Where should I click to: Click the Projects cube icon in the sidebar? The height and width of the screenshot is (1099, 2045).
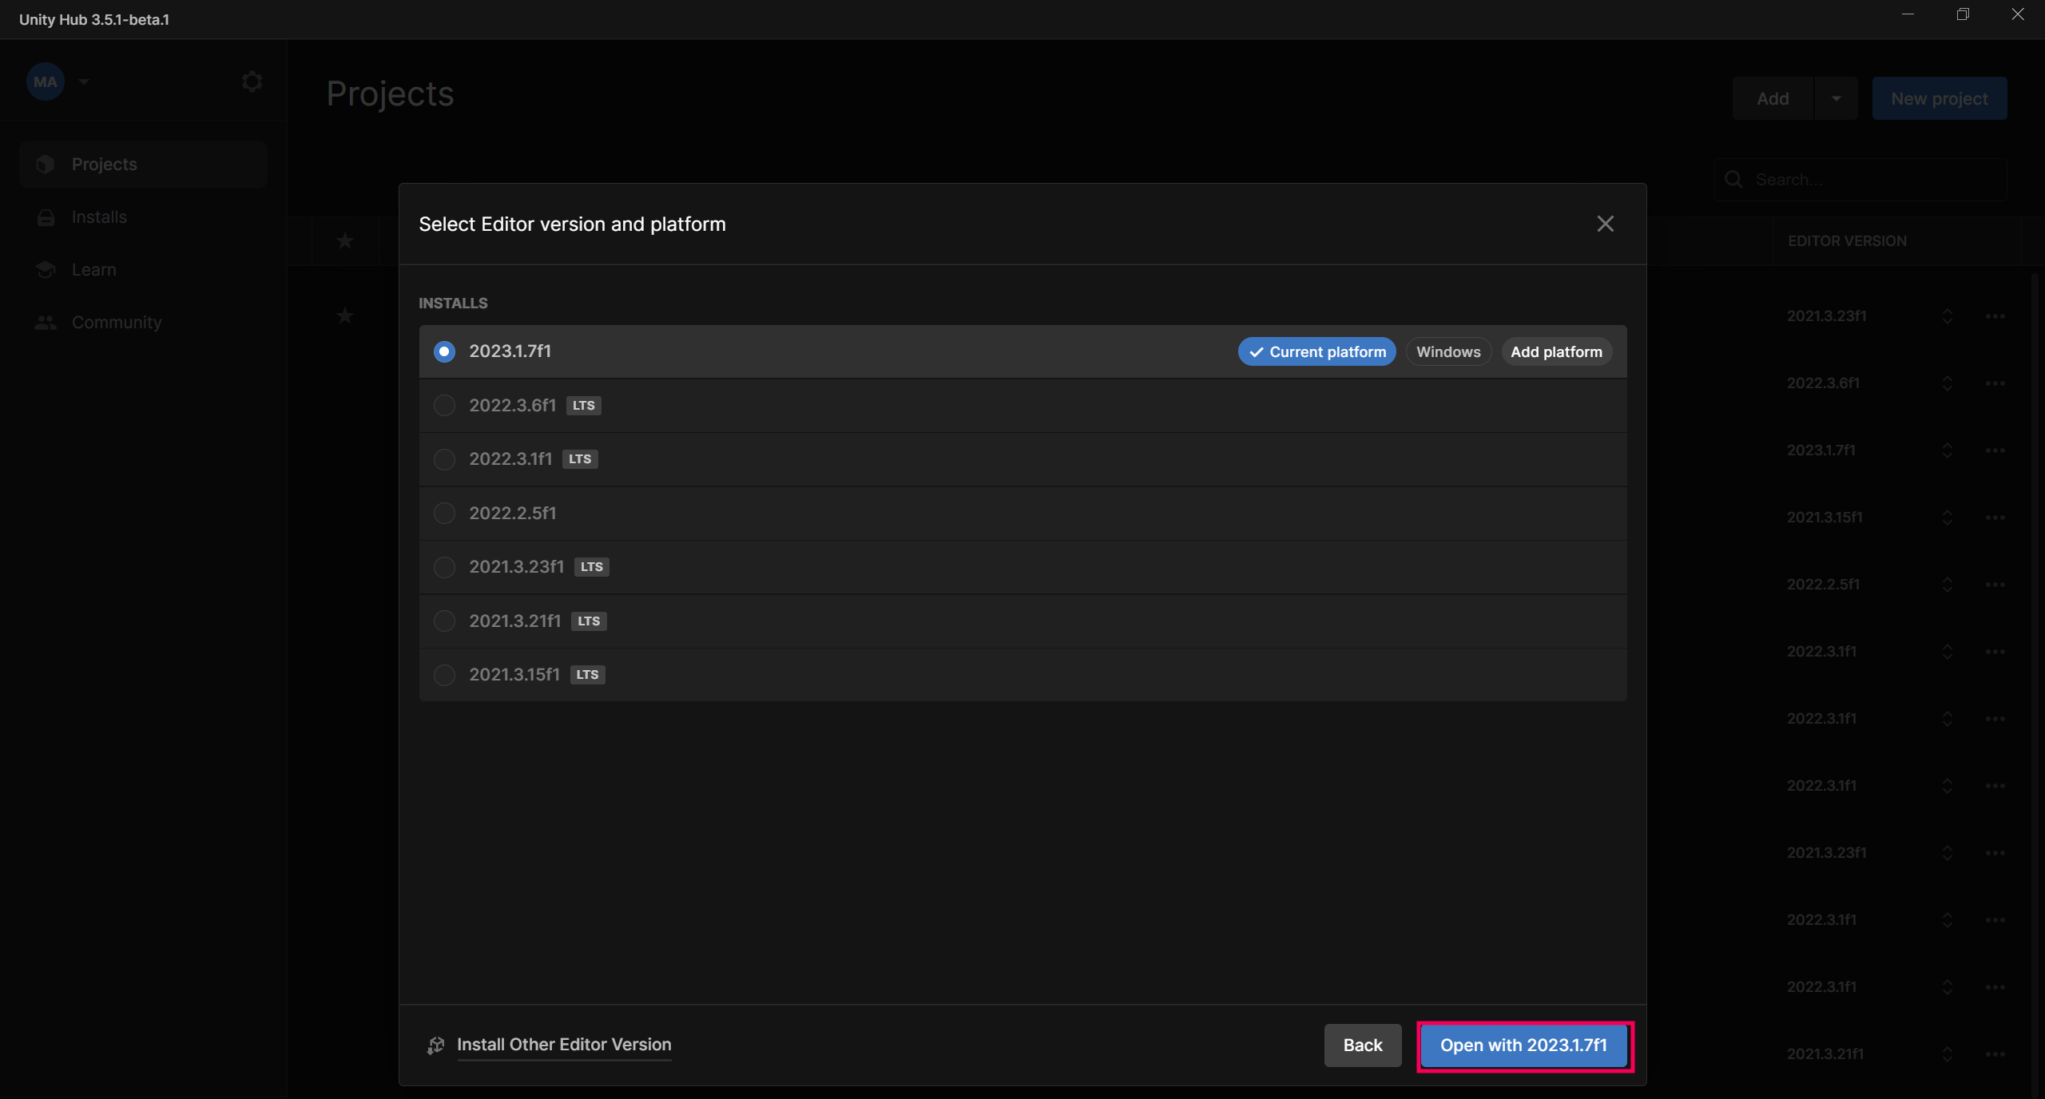pyautogui.click(x=46, y=165)
